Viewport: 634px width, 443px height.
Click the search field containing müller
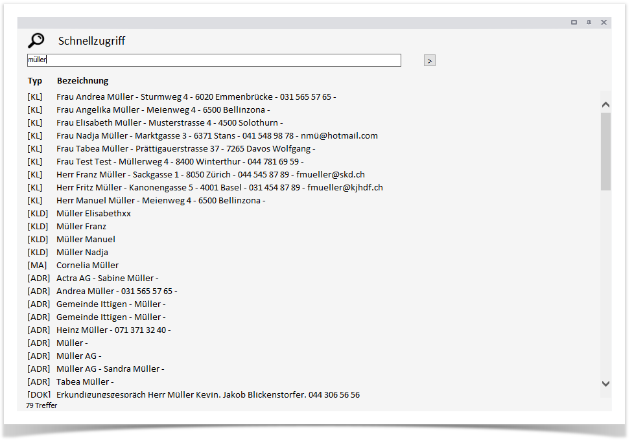pyautogui.click(x=214, y=60)
